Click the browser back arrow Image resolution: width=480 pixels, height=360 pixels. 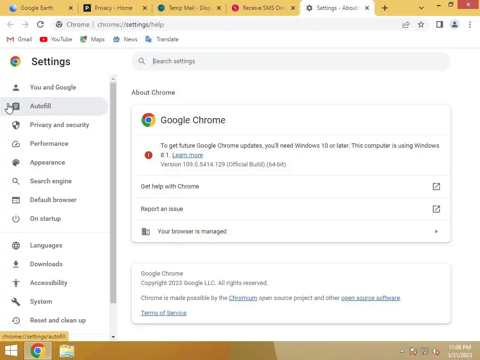[x=10, y=24]
